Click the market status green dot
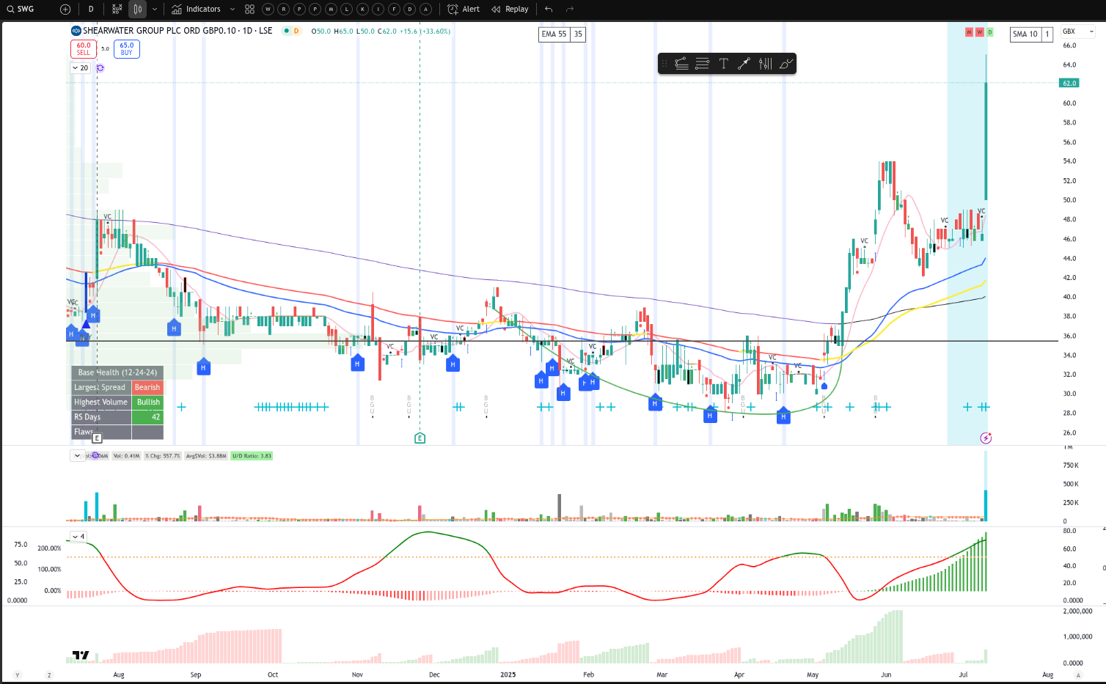This screenshot has height=684, width=1106. pos(285,31)
